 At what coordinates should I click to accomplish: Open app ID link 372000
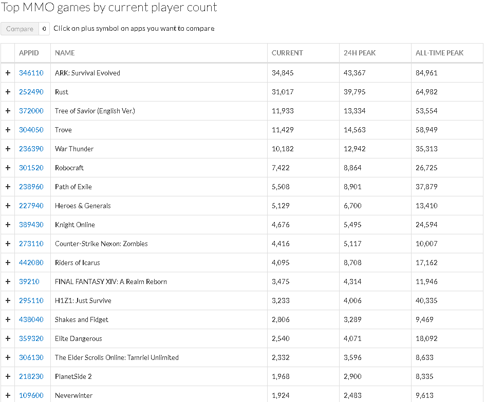pos(31,111)
